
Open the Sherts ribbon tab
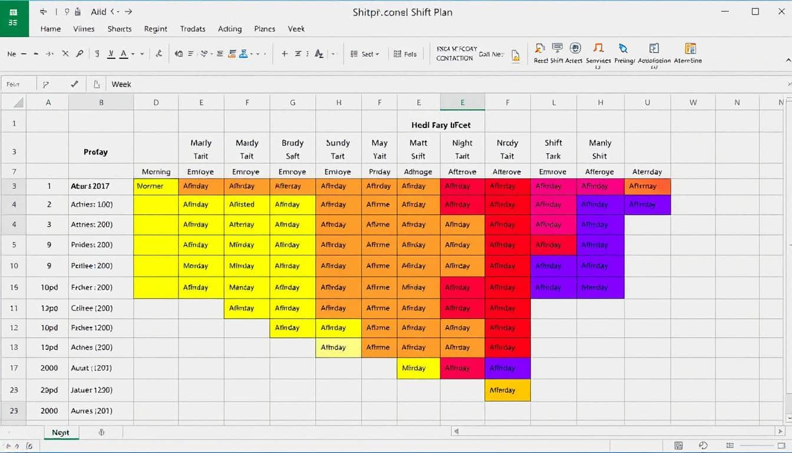pyautogui.click(x=120, y=28)
